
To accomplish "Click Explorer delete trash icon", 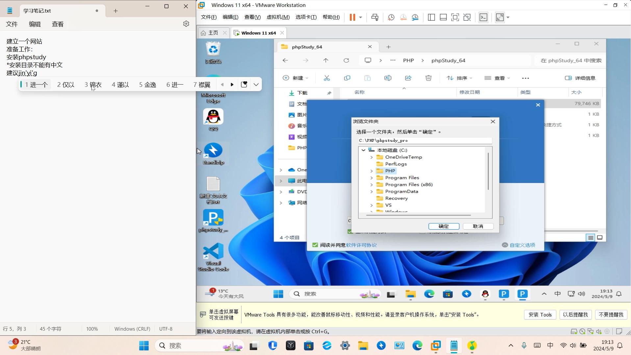I will tap(428, 78).
